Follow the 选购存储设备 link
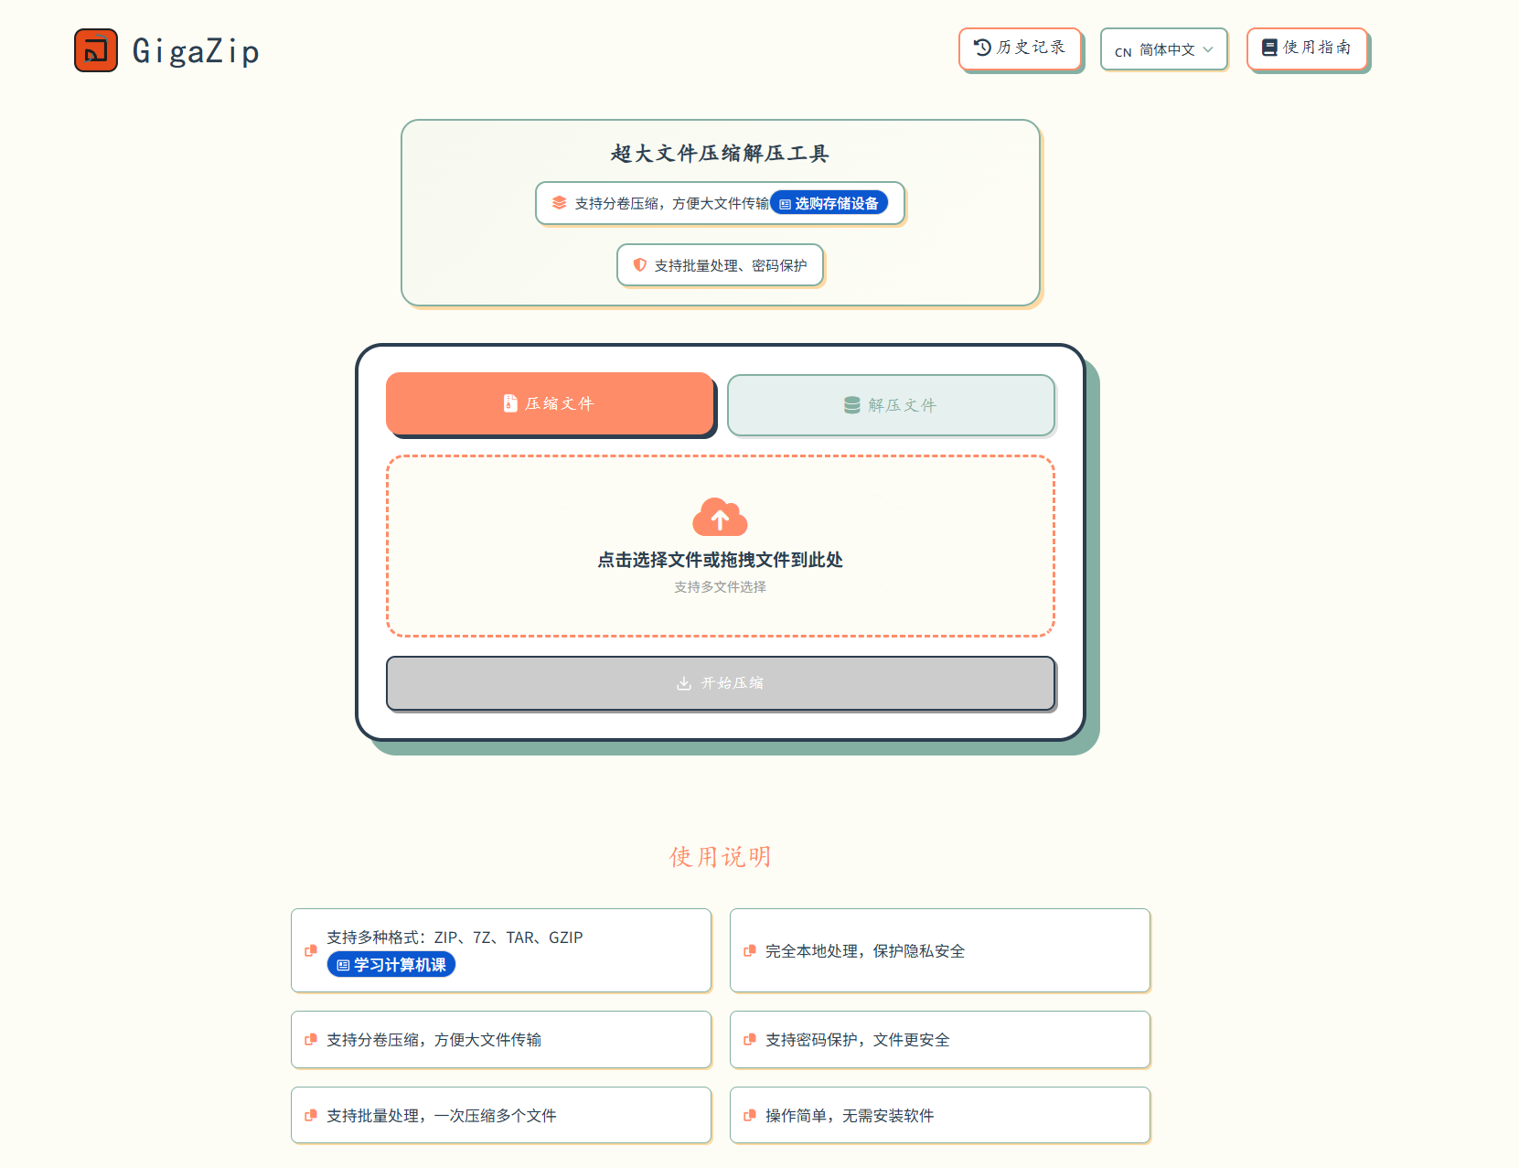 click(829, 203)
